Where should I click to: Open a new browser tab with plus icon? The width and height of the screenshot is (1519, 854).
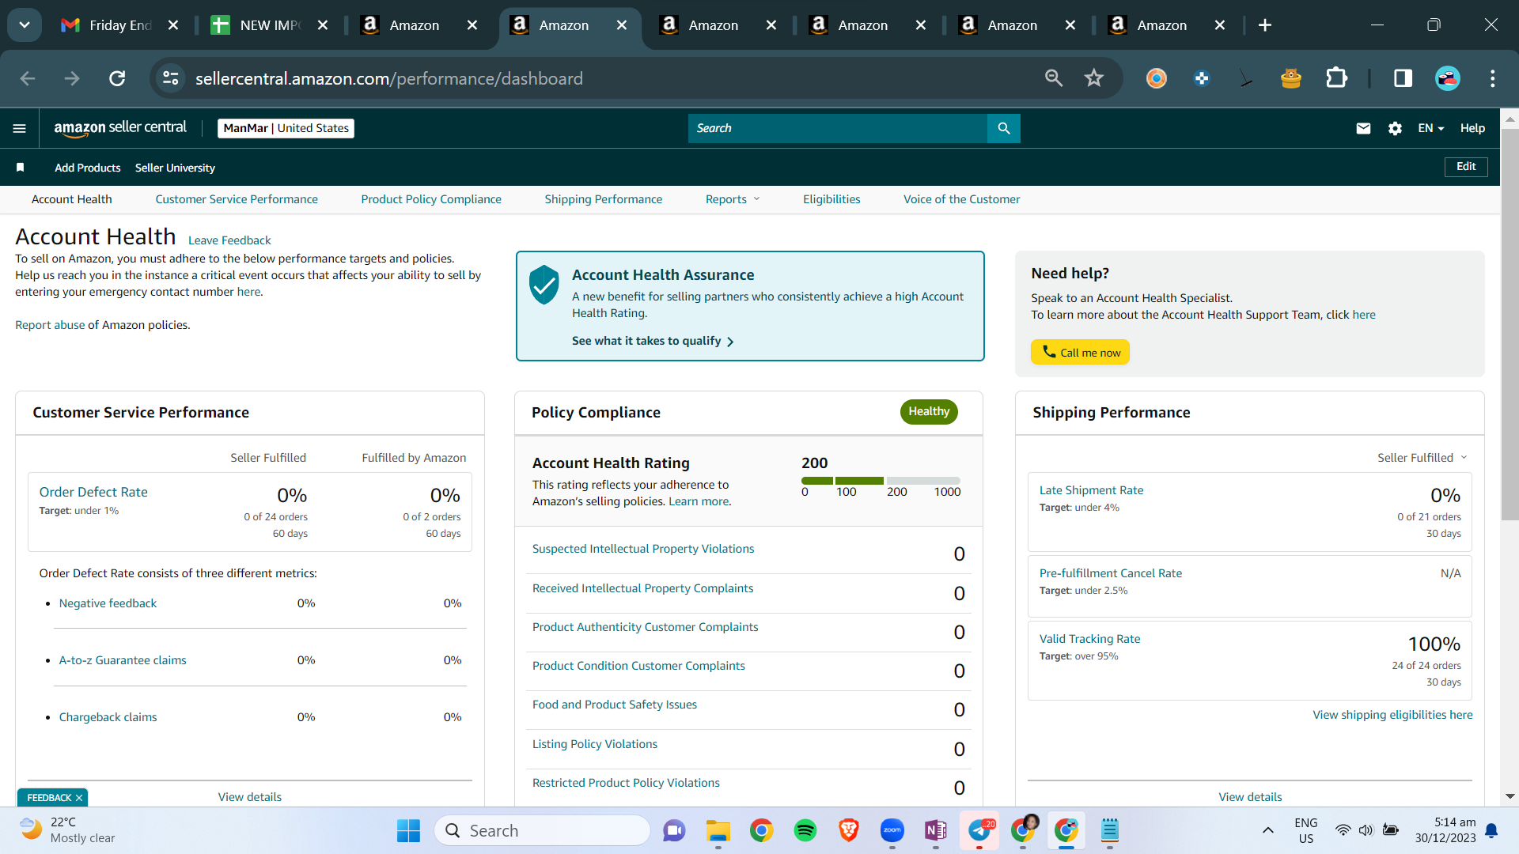[1265, 25]
